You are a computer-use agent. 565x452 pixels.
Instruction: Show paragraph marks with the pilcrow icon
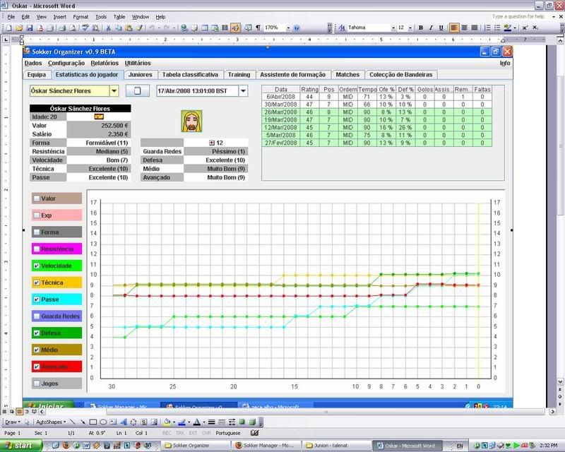258,28
